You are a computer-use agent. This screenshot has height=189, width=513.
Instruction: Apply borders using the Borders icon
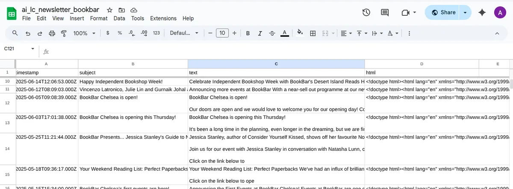point(313,33)
